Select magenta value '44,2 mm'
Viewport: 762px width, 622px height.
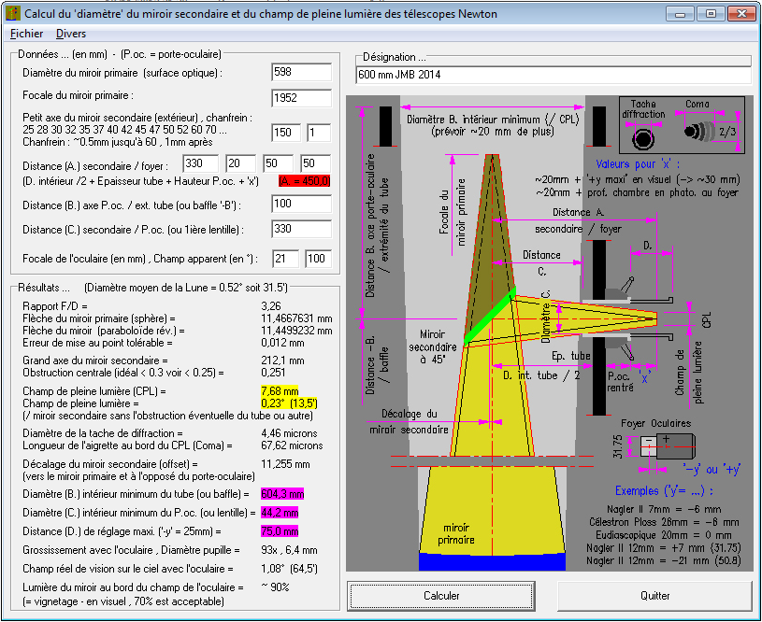pyautogui.click(x=280, y=513)
